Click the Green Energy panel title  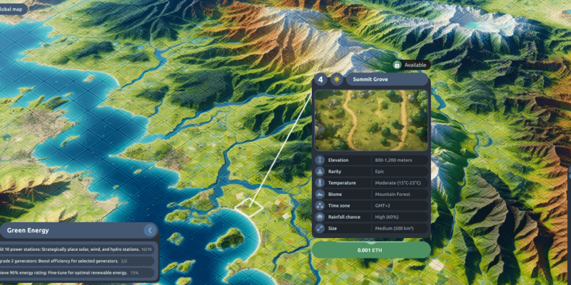pyautogui.click(x=28, y=230)
